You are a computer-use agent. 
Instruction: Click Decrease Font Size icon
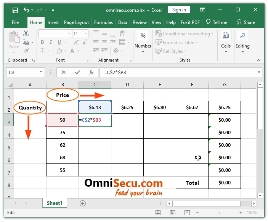[x=85, y=42]
